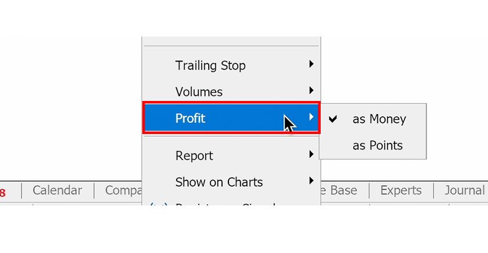Open the Report menu entry
This screenshot has height=253, width=488.
pyautogui.click(x=194, y=156)
